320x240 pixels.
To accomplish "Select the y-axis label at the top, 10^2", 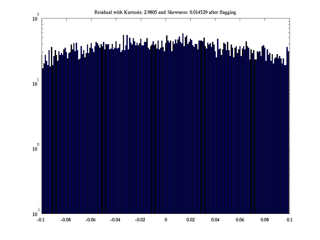I will pyautogui.click(x=36, y=19).
